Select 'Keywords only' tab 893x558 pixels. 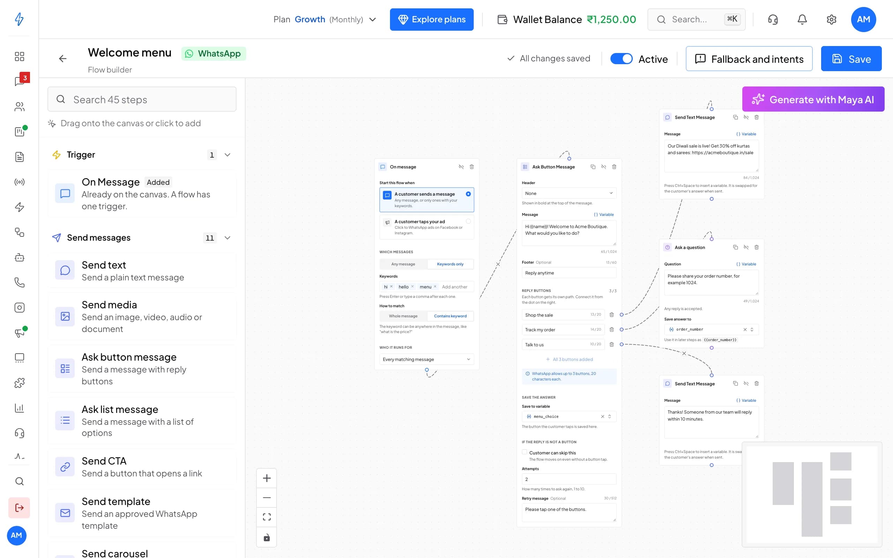(450, 264)
